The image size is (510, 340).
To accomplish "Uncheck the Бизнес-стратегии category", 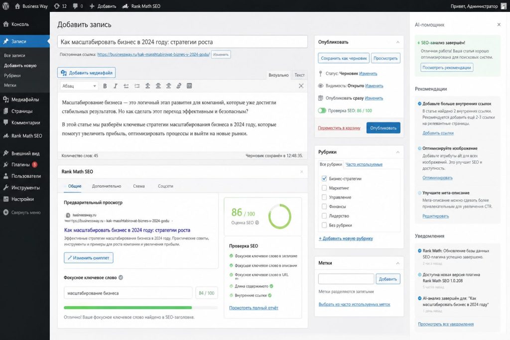I will click(x=324, y=178).
